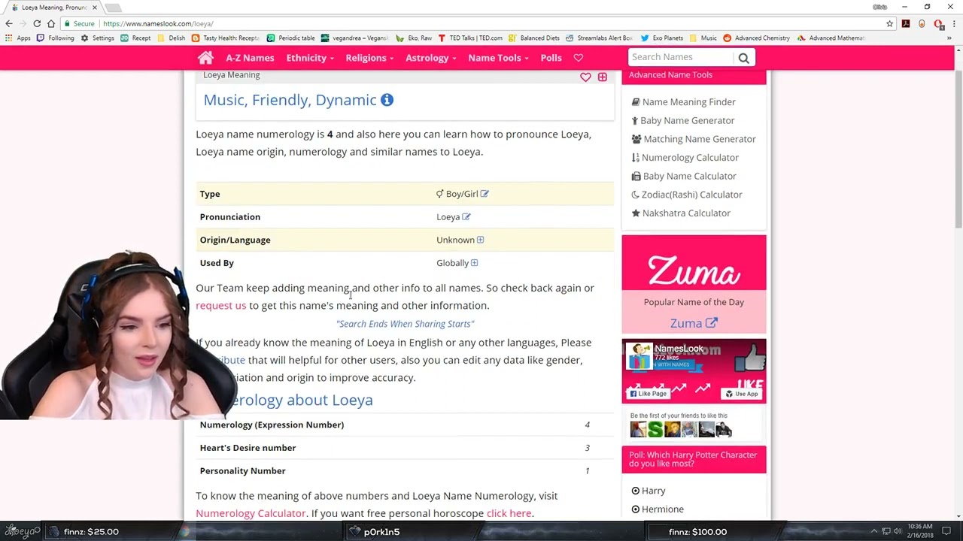963x541 pixels.
Task: Click Facebook Like Page button
Action: (x=649, y=394)
